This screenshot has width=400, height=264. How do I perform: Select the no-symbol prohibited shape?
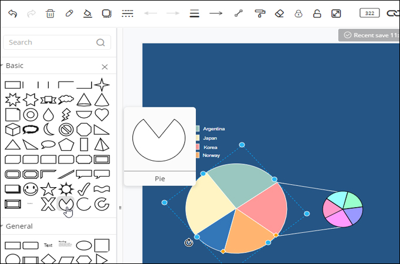(66, 130)
